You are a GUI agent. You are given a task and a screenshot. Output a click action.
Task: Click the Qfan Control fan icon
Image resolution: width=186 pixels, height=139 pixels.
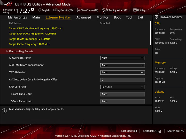click(x=78, y=10)
